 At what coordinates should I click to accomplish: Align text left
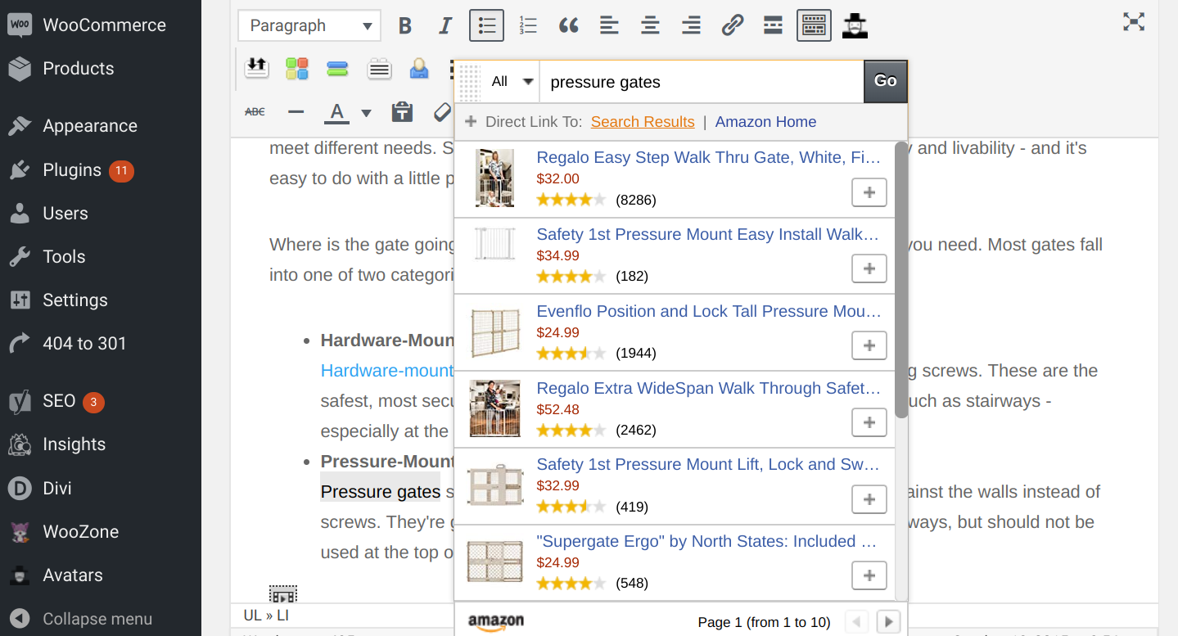(609, 26)
